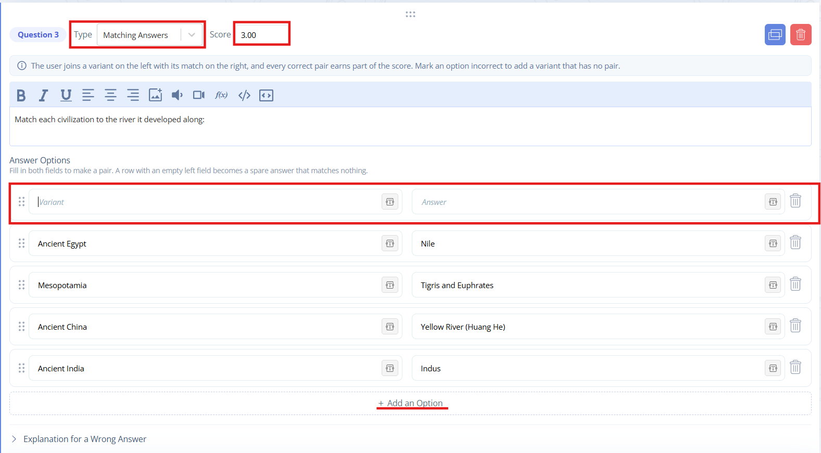
Task: Click Add an Option link
Action: coord(410,403)
